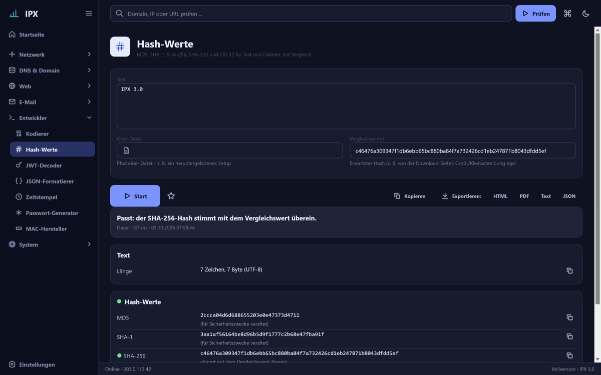The image size is (601, 375).
Task: Export results as Text
Action: click(x=546, y=196)
